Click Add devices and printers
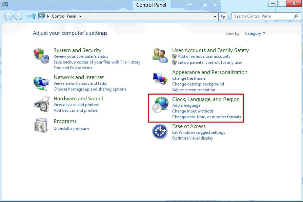The image size is (303, 202). [x=76, y=110]
